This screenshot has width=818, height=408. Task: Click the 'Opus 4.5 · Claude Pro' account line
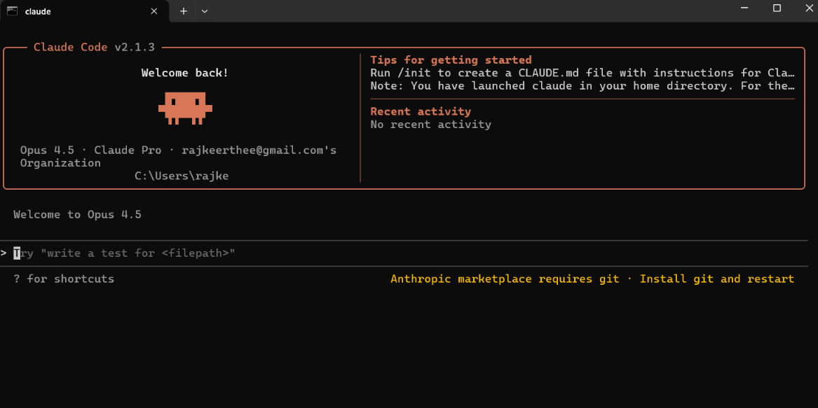coord(179,156)
